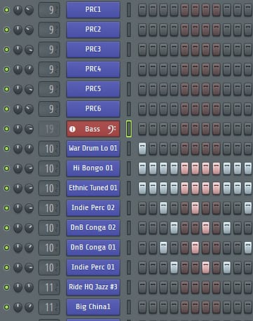This screenshot has height=321, width=253.
Task: Mute the Big China1 channel
Action: pos(7,307)
